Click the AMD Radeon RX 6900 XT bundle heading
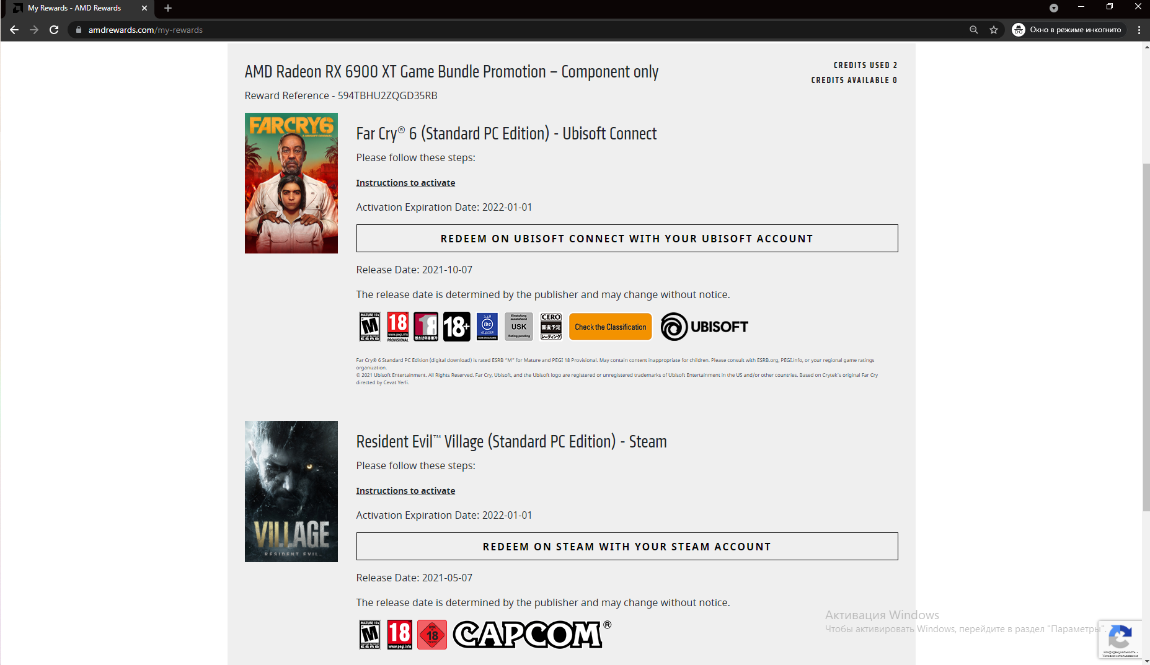1150x665 pixels. (x=451, y=72)
